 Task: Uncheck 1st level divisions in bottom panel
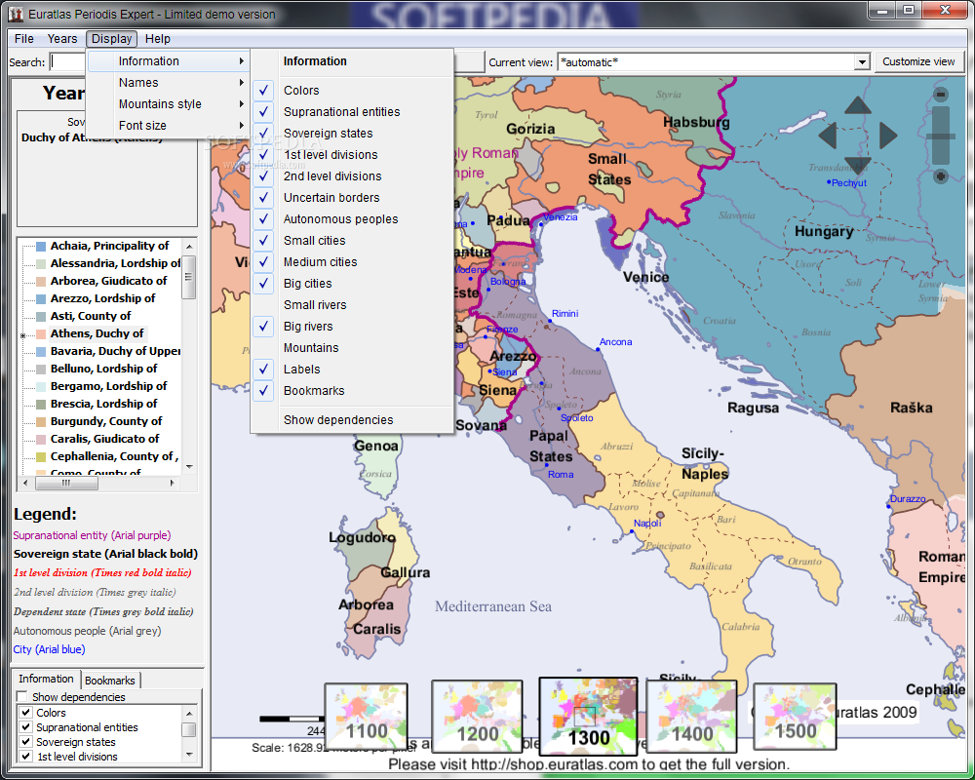[25, 757]
